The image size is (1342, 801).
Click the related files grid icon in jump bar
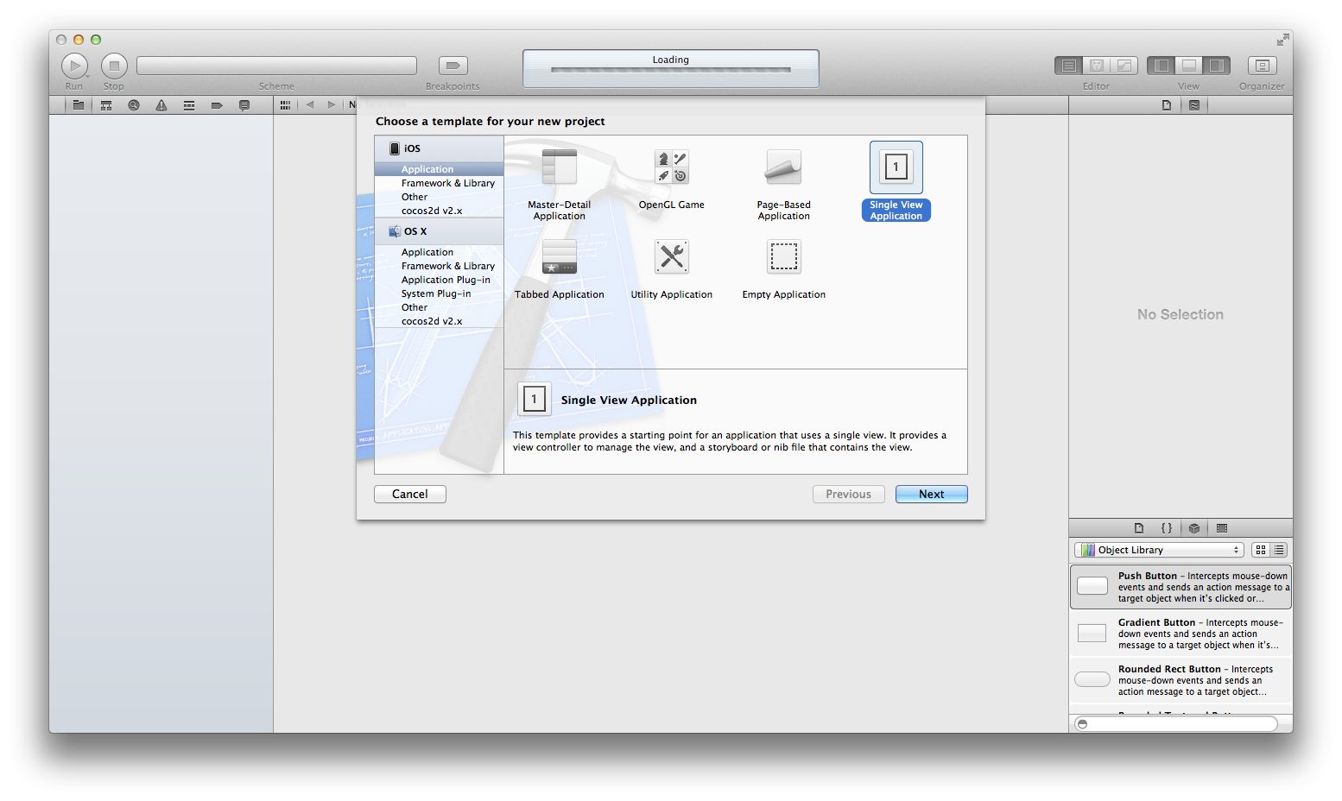click(x=285, y=105)
